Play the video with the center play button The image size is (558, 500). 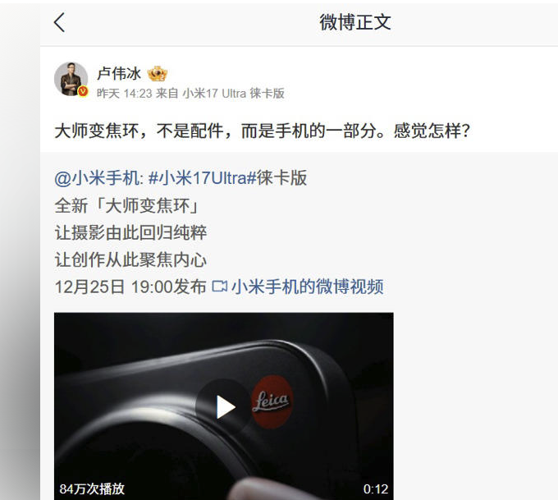click(224, 406)
